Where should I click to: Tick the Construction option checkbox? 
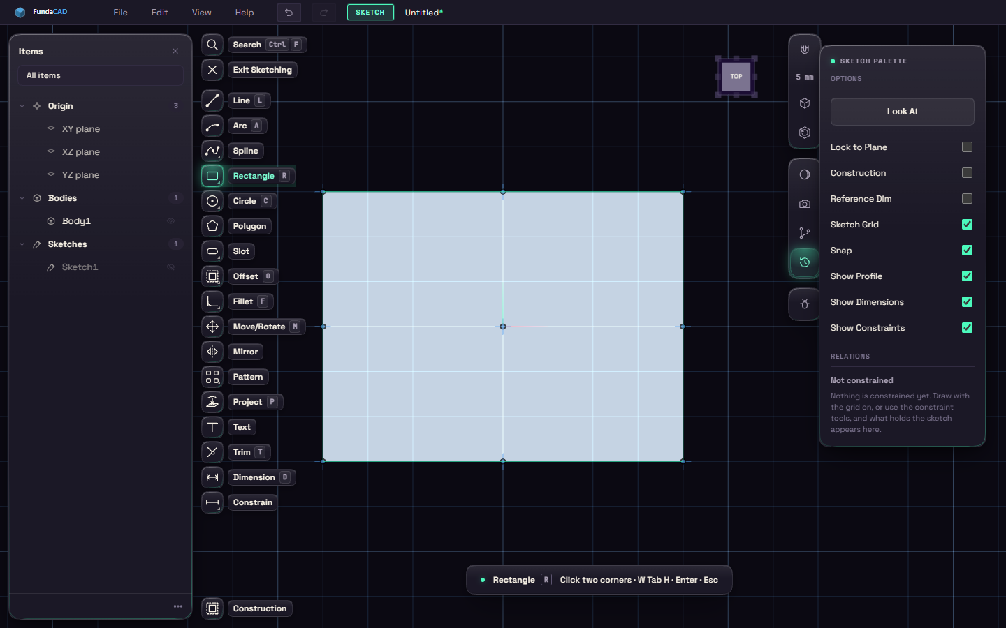coord(967,173)
